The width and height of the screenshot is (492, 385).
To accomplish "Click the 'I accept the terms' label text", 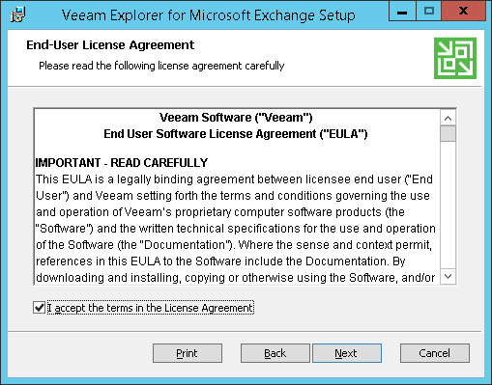I will coord(151,308).
